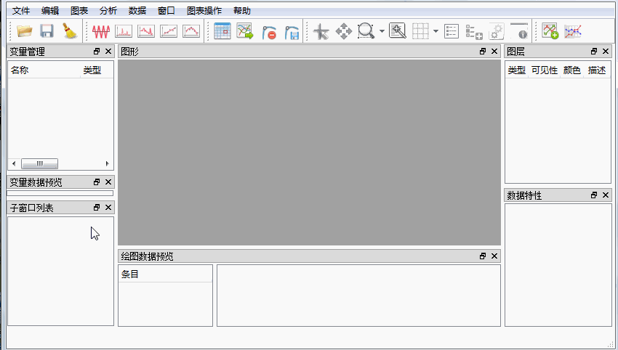Click the variable list horizontal scrollbar thumb
Screen dimensions: 618x350
point(39,163)
